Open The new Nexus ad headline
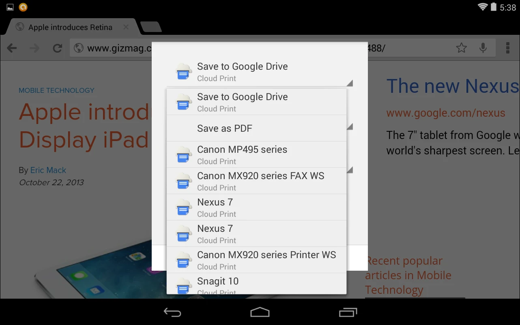The height and width of the screenshot is (325, 520). [x=453, y=86]
